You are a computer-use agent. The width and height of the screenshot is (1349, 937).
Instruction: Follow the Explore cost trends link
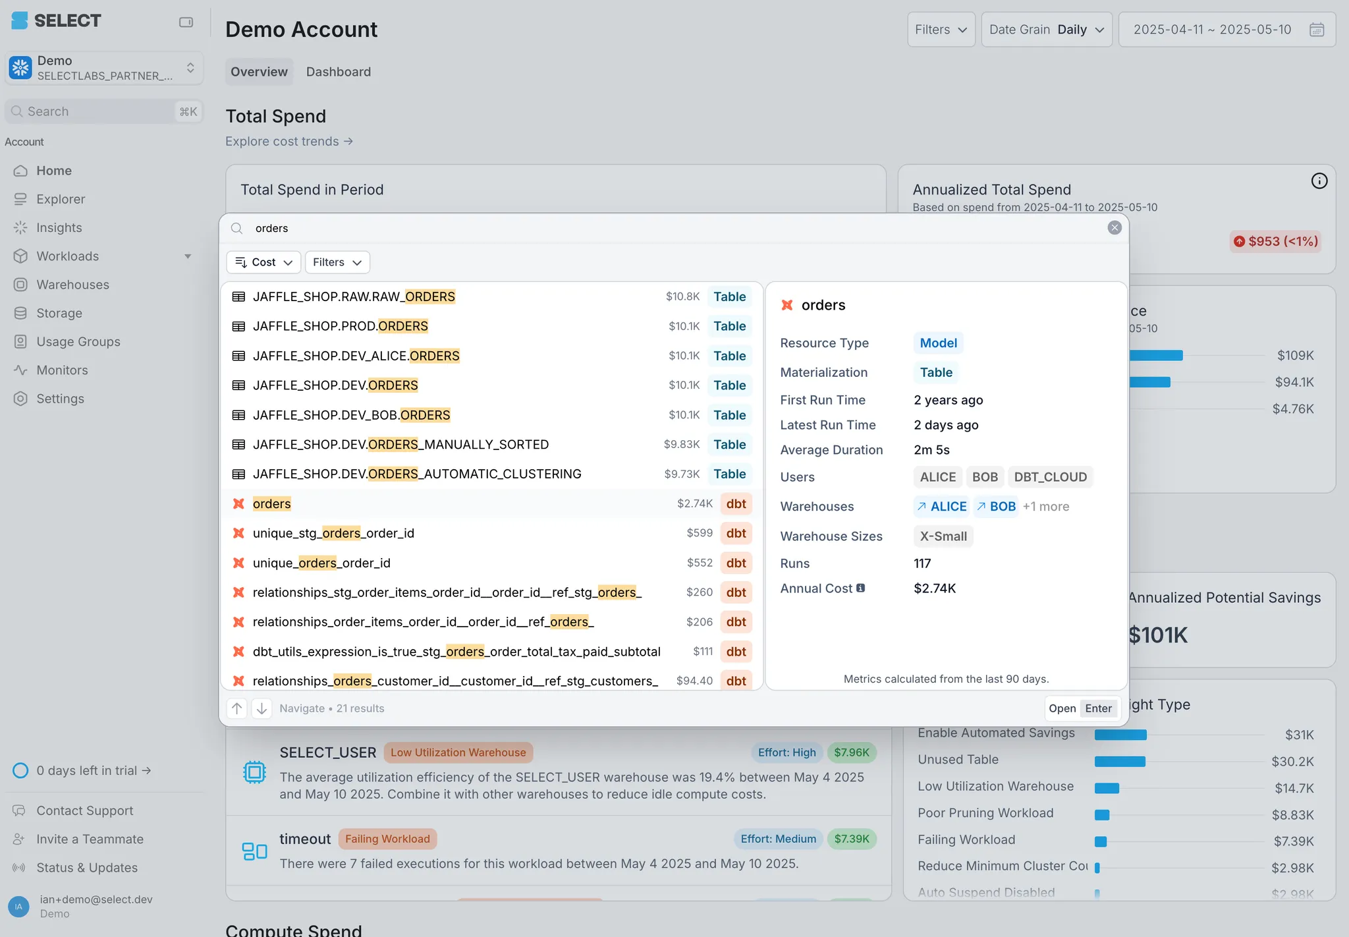pos(289,142)
